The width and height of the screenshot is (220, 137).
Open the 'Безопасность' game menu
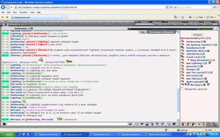175,22
